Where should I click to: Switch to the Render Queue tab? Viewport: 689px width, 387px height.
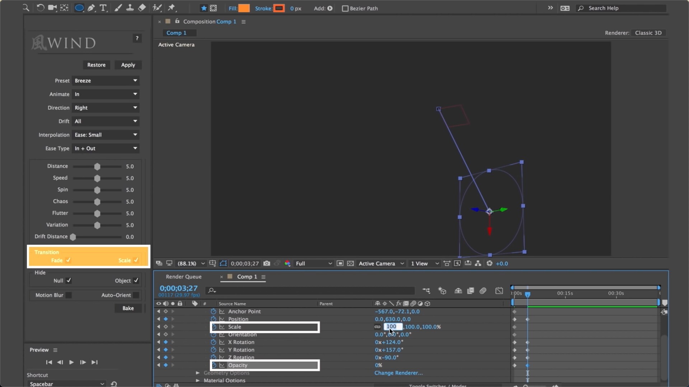184,277
